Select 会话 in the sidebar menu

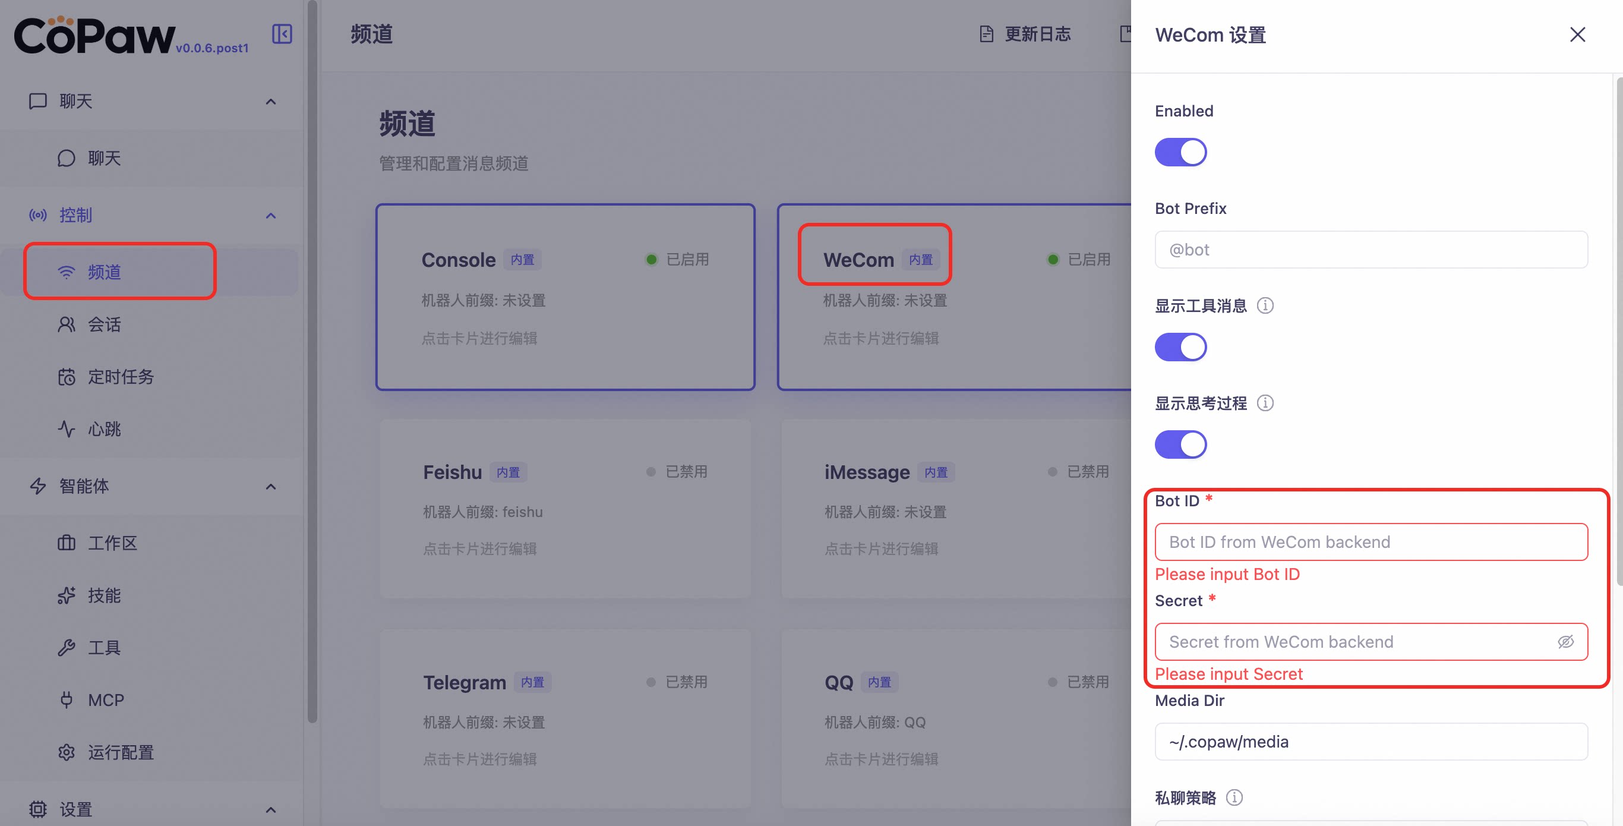click(104, 324)
